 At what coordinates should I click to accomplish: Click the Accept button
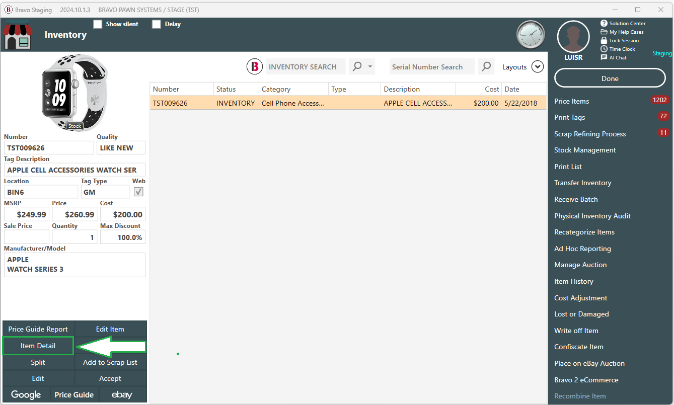[x=110, y=378]
